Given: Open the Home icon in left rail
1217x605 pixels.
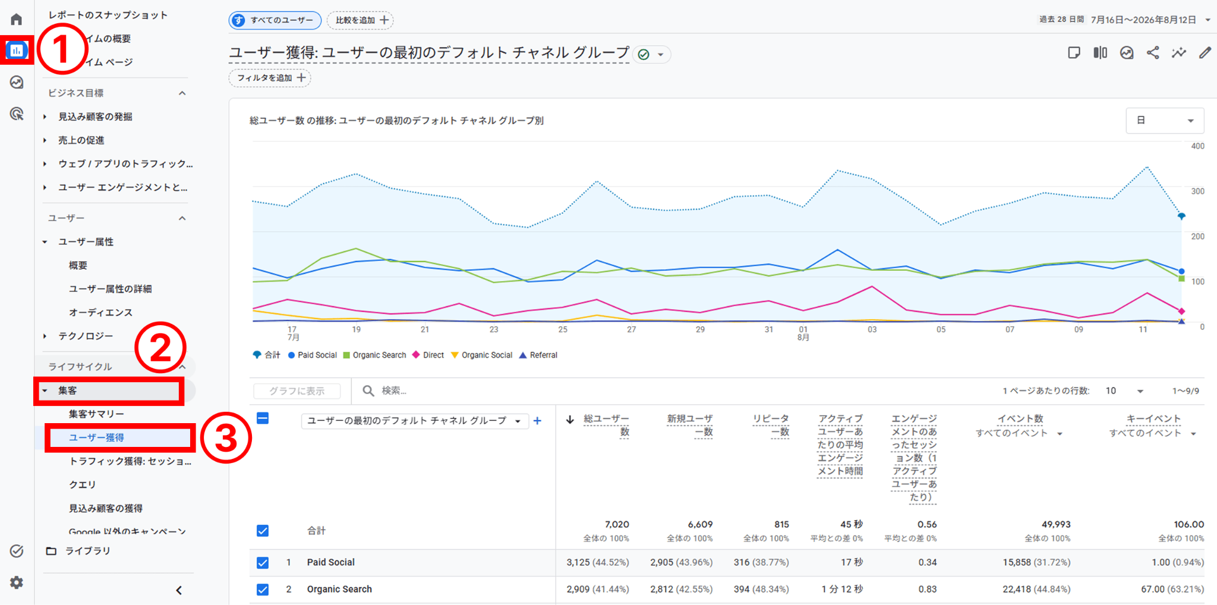Looking at the screenshot, I should [x=17, y=19].
